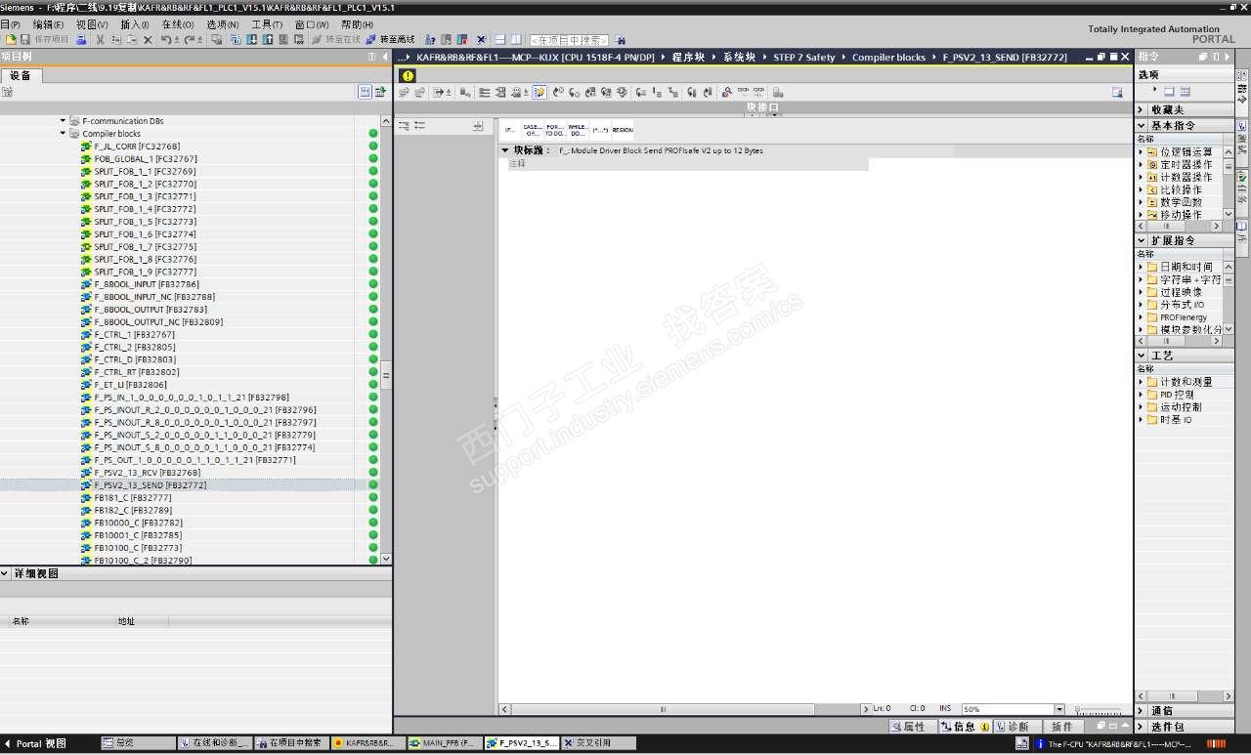Collapse the 详细视图 (Details view) panel

click(x=5, y=573)
